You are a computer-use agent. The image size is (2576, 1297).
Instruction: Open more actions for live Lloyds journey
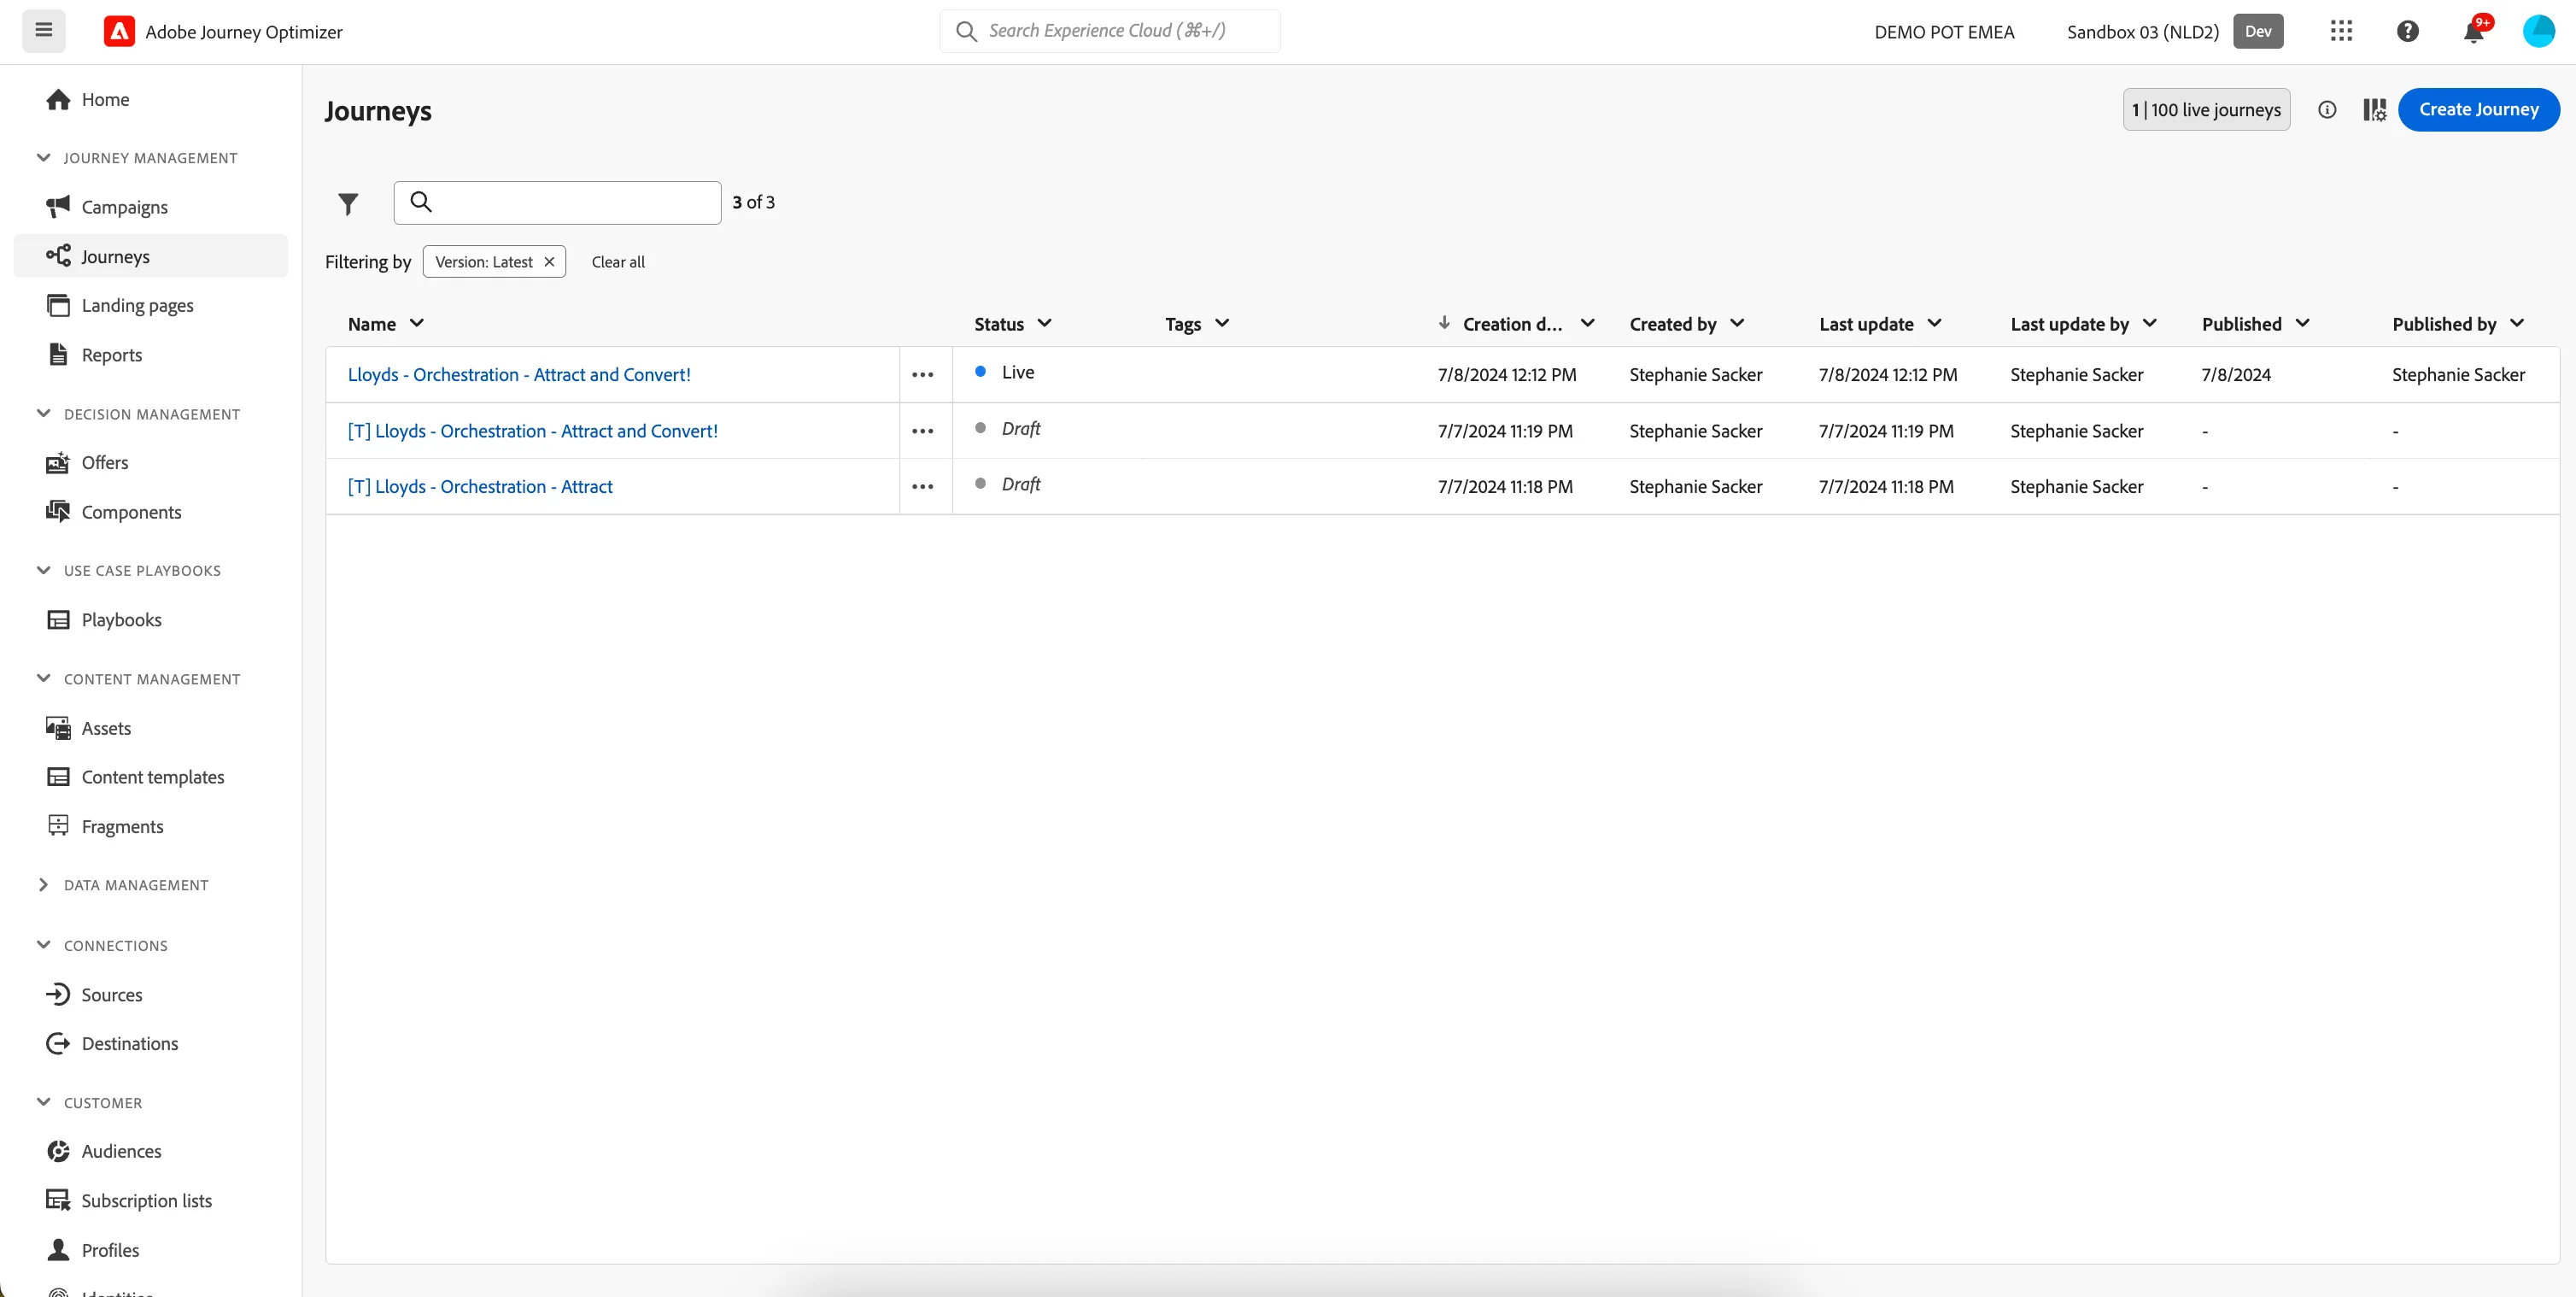coord(923,375)
